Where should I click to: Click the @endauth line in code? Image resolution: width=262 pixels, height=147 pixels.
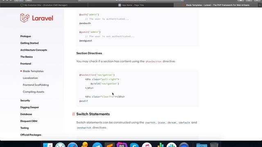[x=85, y=23]
